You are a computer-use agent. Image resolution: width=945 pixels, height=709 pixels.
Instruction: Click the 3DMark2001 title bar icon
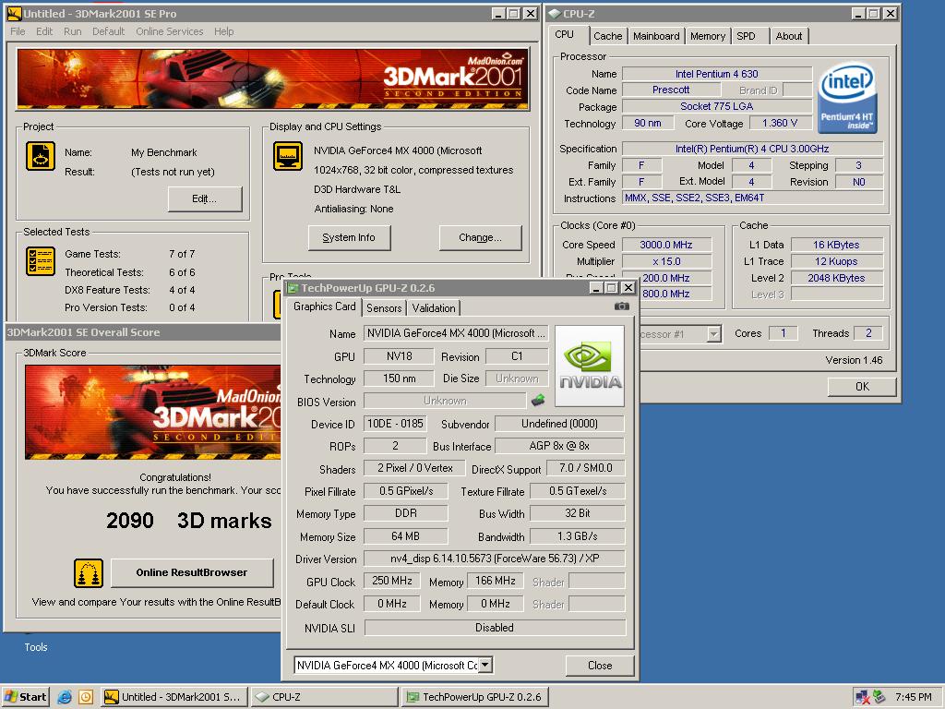coord(14,13)
